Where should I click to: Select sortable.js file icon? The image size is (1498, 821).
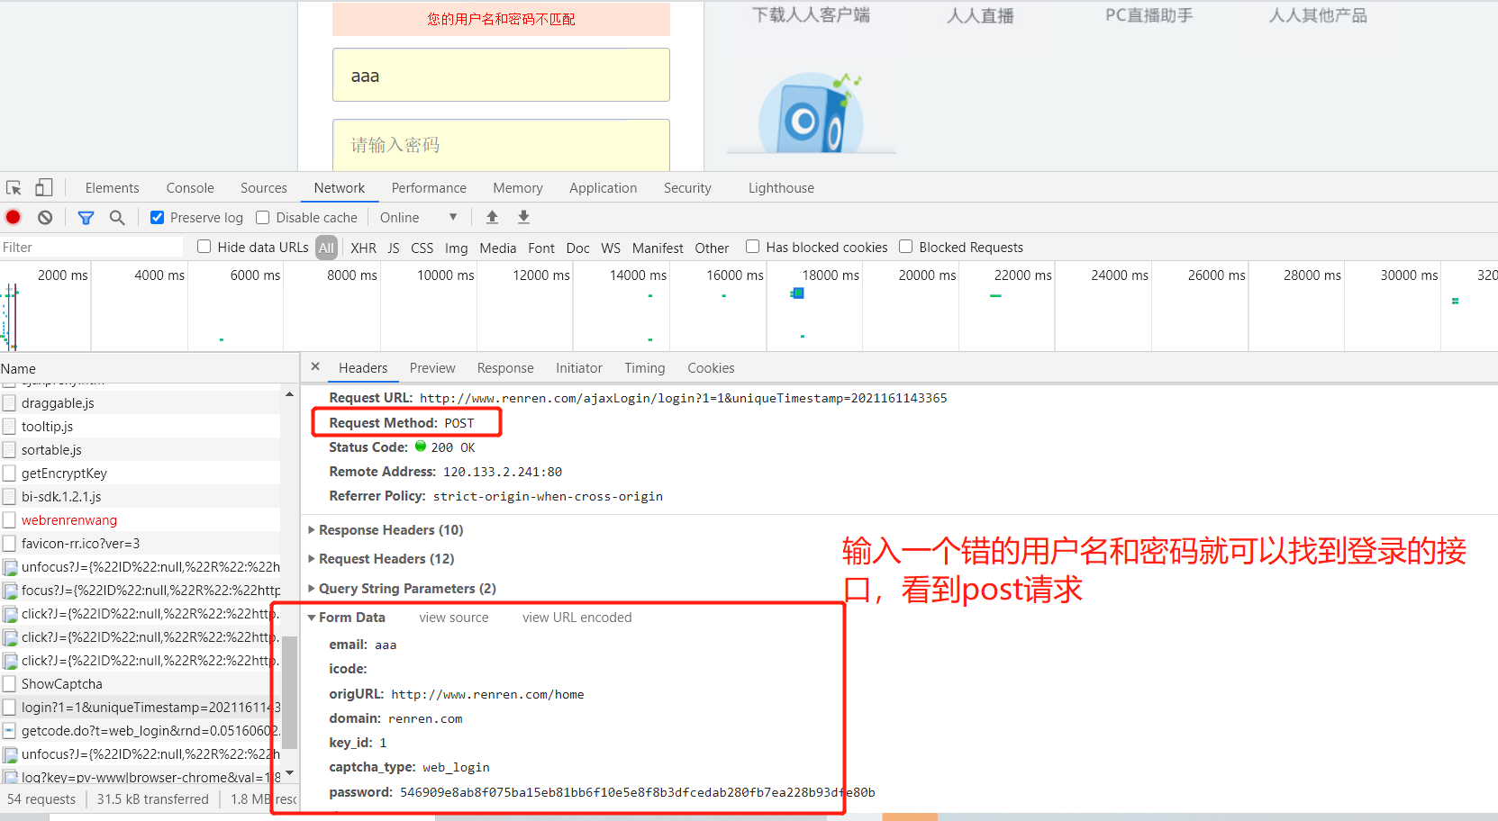(9, 450)
